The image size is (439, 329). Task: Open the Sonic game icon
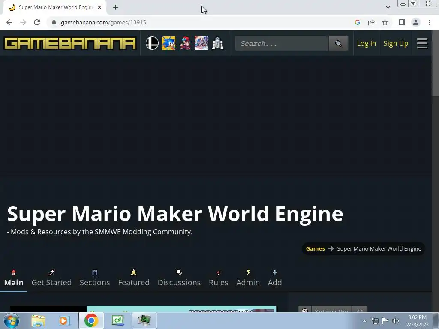pyautogui.click(x=168, y=43)
